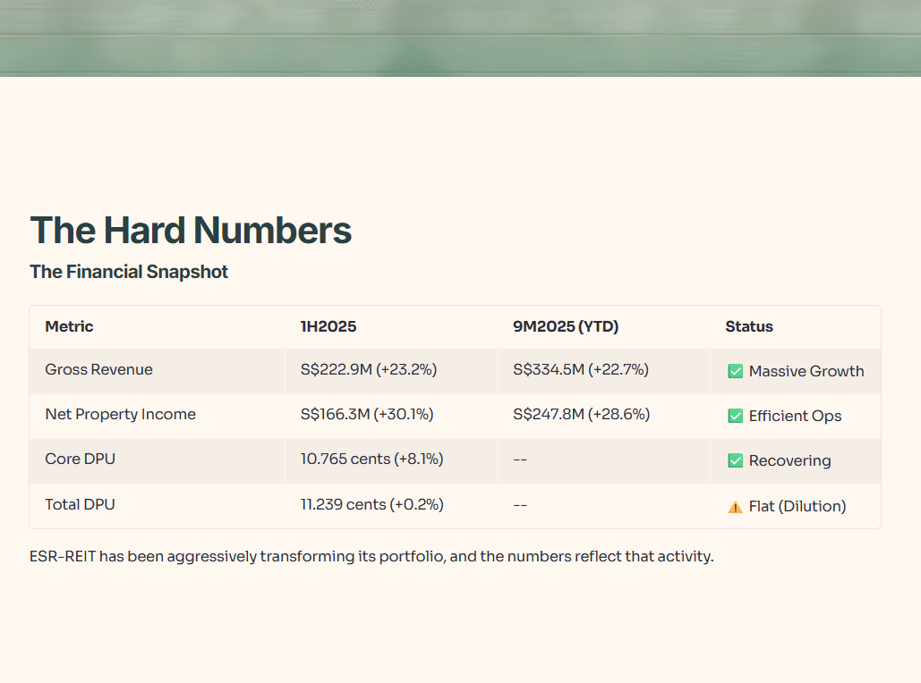Click the cell S$247.8M (+28.6%)

coord(582,414)
